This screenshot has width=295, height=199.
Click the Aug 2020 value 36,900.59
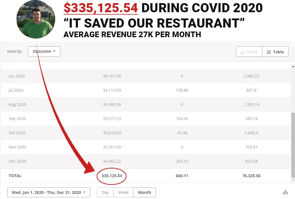[x=112, y=104]
